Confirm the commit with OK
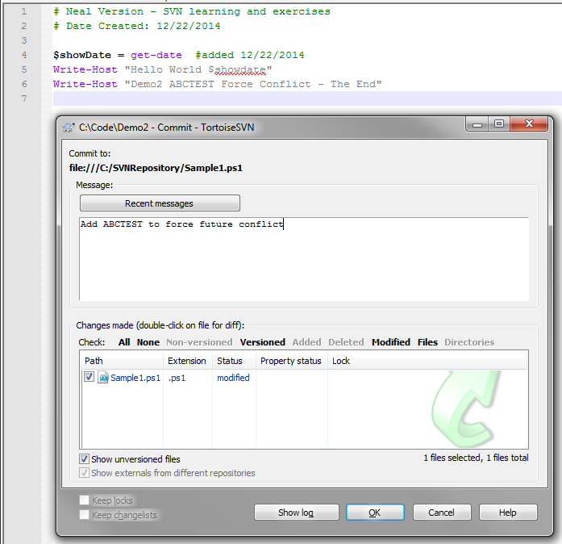Viewport: 562px width, 544px height. tap(375, 513)
